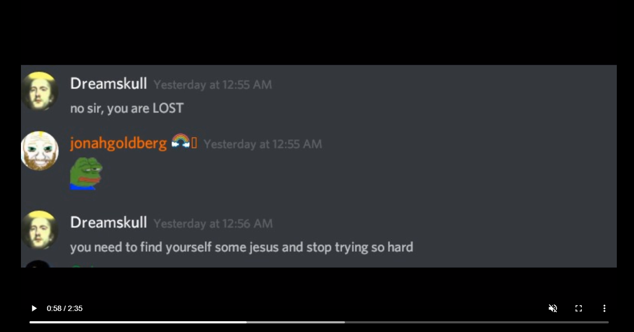This screenshot has height=332, width=634.
Task: Click the second Dreamskull username
Action: (109, 223)
